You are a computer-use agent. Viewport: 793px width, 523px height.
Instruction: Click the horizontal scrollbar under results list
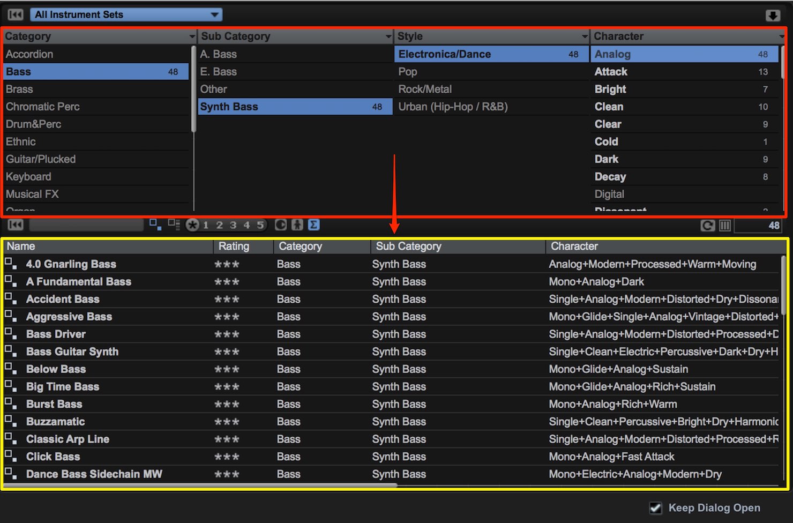click(x=200, y=485)
